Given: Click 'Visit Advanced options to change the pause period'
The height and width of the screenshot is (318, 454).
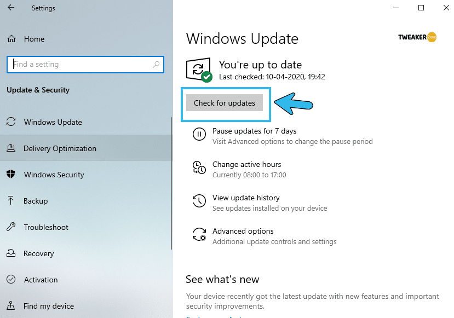Looking at the screenshot, I should (x=292, y=142).
